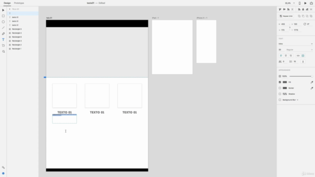This screenshot has height=177, width=315.
Task: Apply Intersect boolean operation
Action: click(x=307, y=16)
